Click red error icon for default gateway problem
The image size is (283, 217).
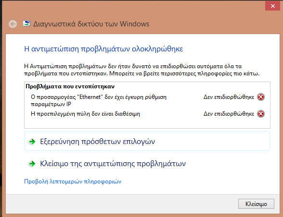click(x=261, y=114)
